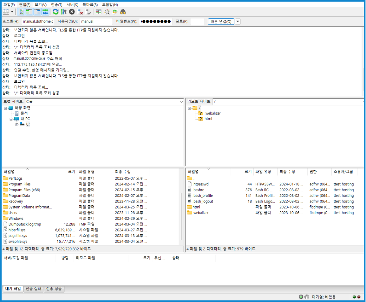Viewport: 366px width, 302px height.
Task: Search for files on the server
Action: (123, 12)
